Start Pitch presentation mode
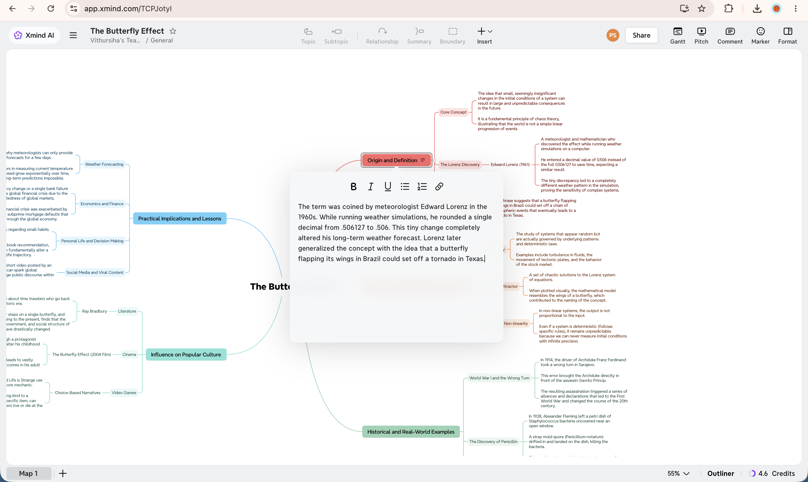This screenshot has width=808, height=482. 701,36
